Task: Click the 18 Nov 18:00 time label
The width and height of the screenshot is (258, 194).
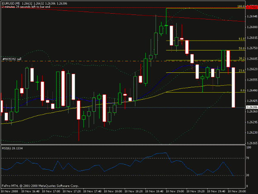Action: point(113,192)
